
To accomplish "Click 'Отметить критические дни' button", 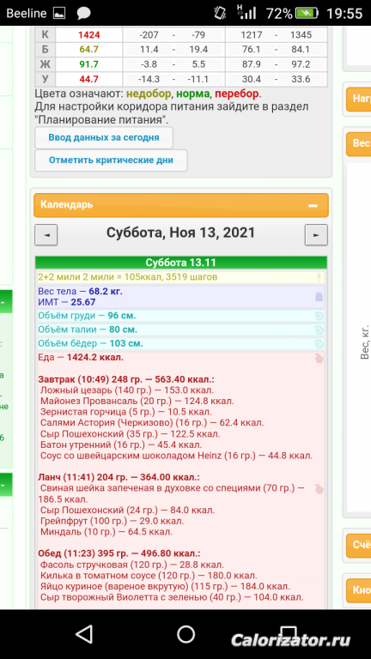I will click(x=111, y=160).
